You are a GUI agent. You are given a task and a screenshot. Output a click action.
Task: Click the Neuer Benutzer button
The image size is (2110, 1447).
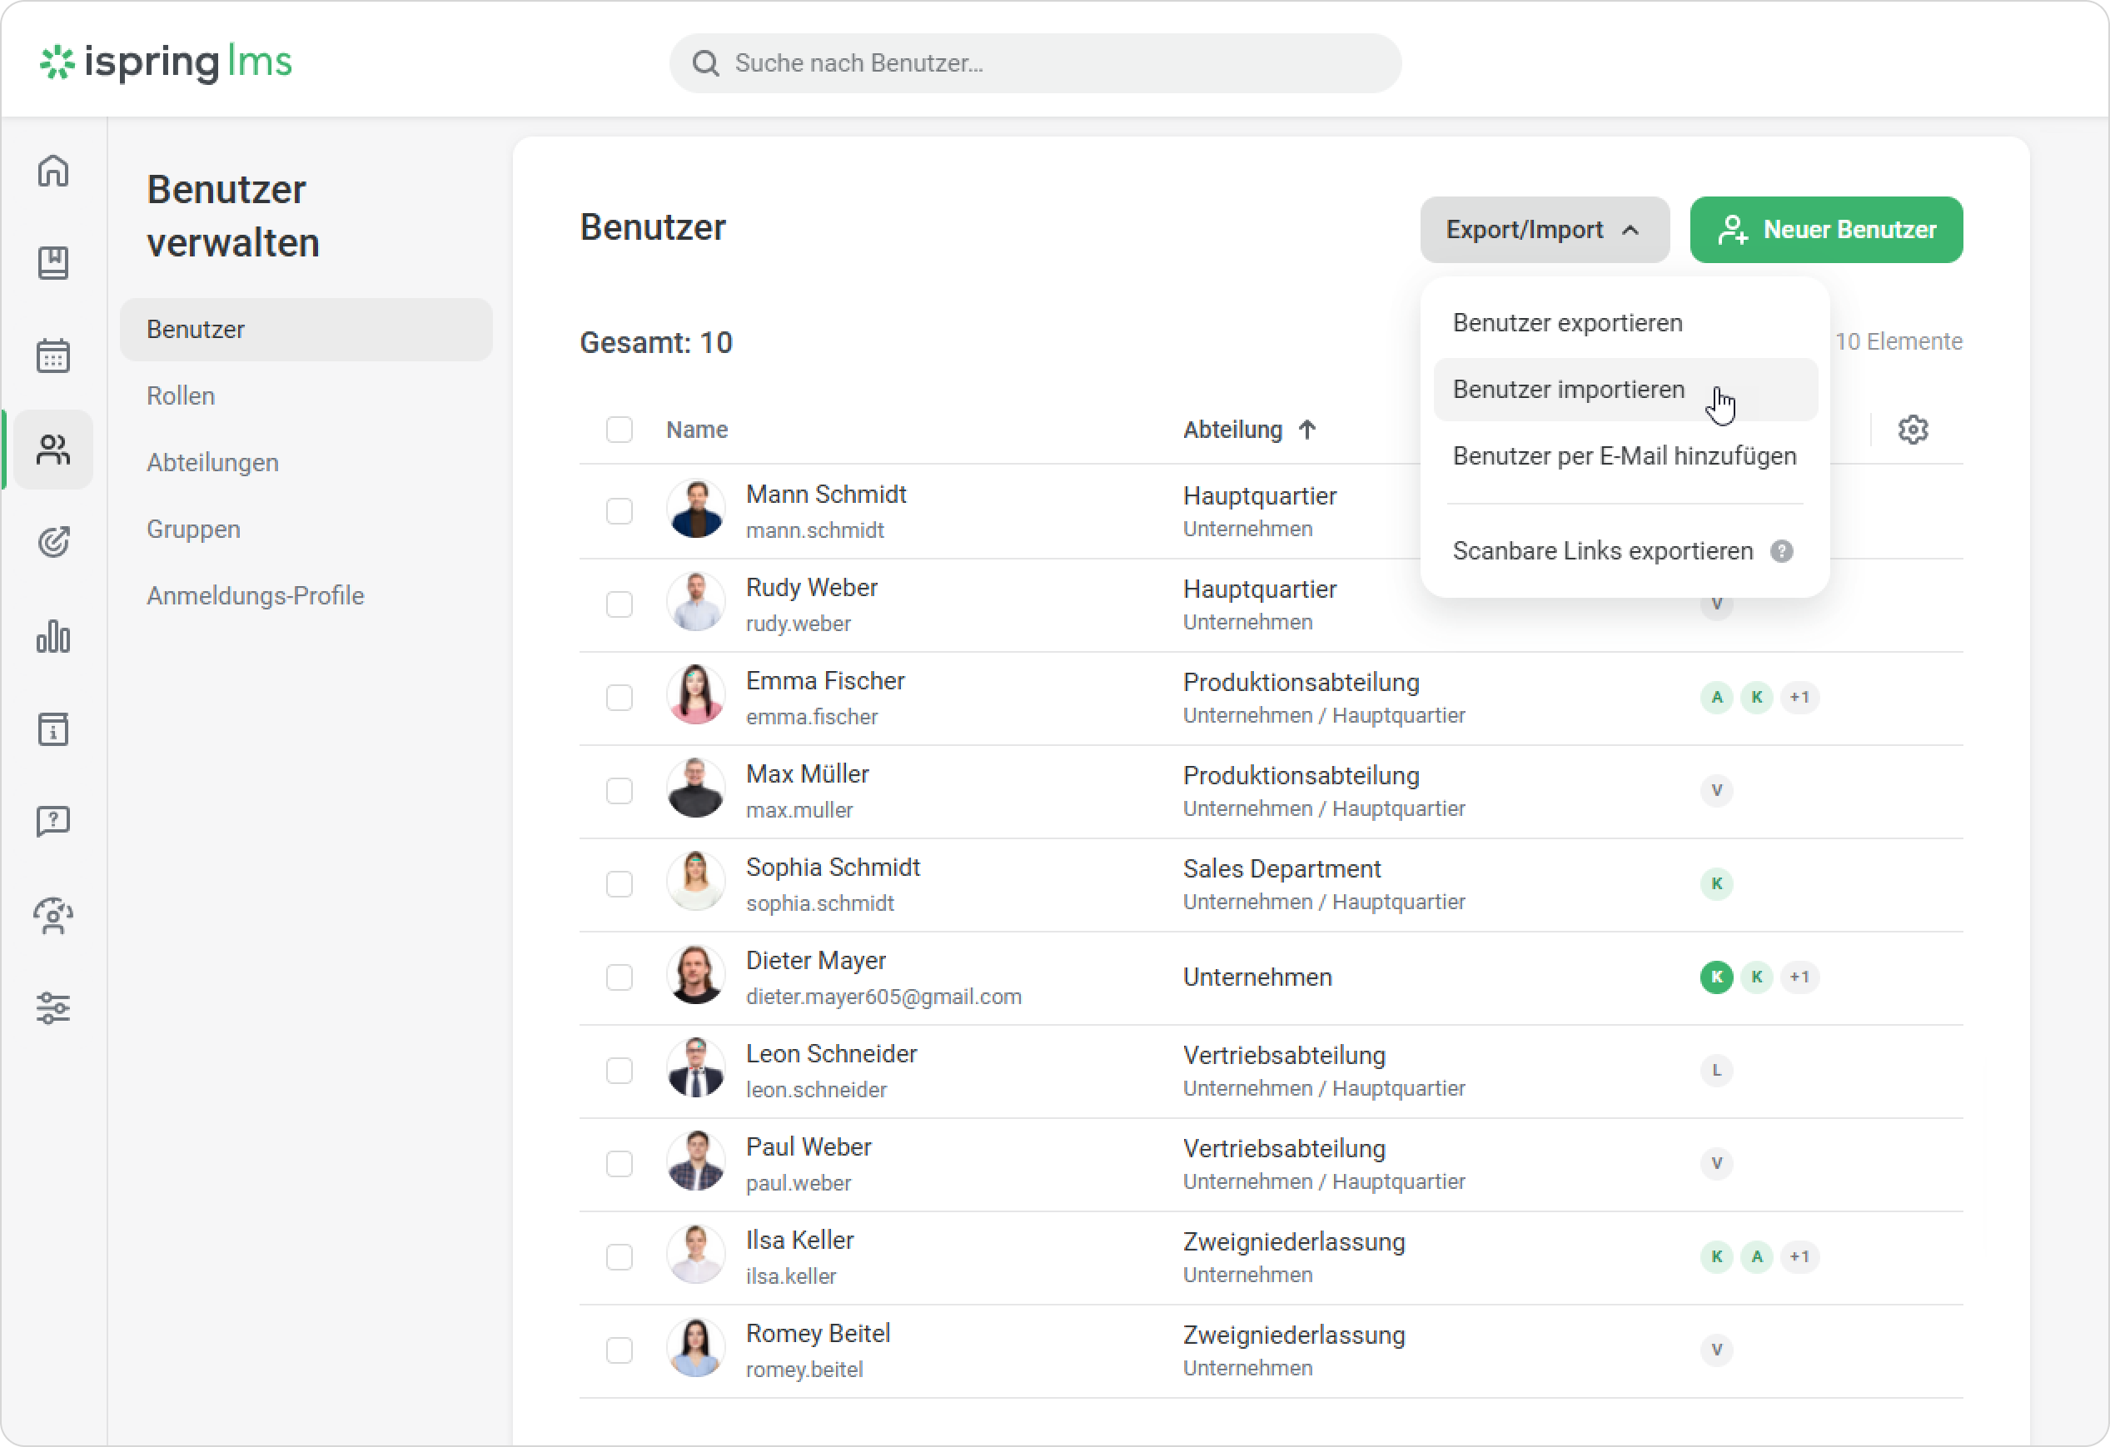(x=1826, y=230)
